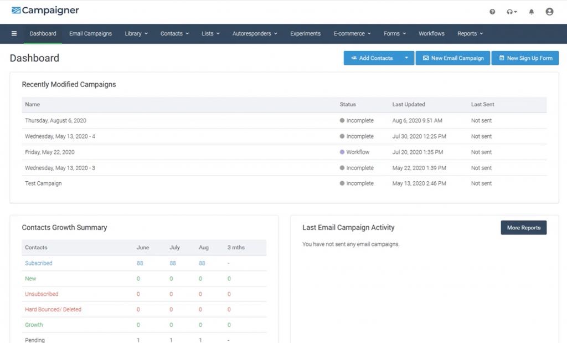Open the Reports dropdown menu
This screenshot has height=343, width=567.
[x=470, y=34]
